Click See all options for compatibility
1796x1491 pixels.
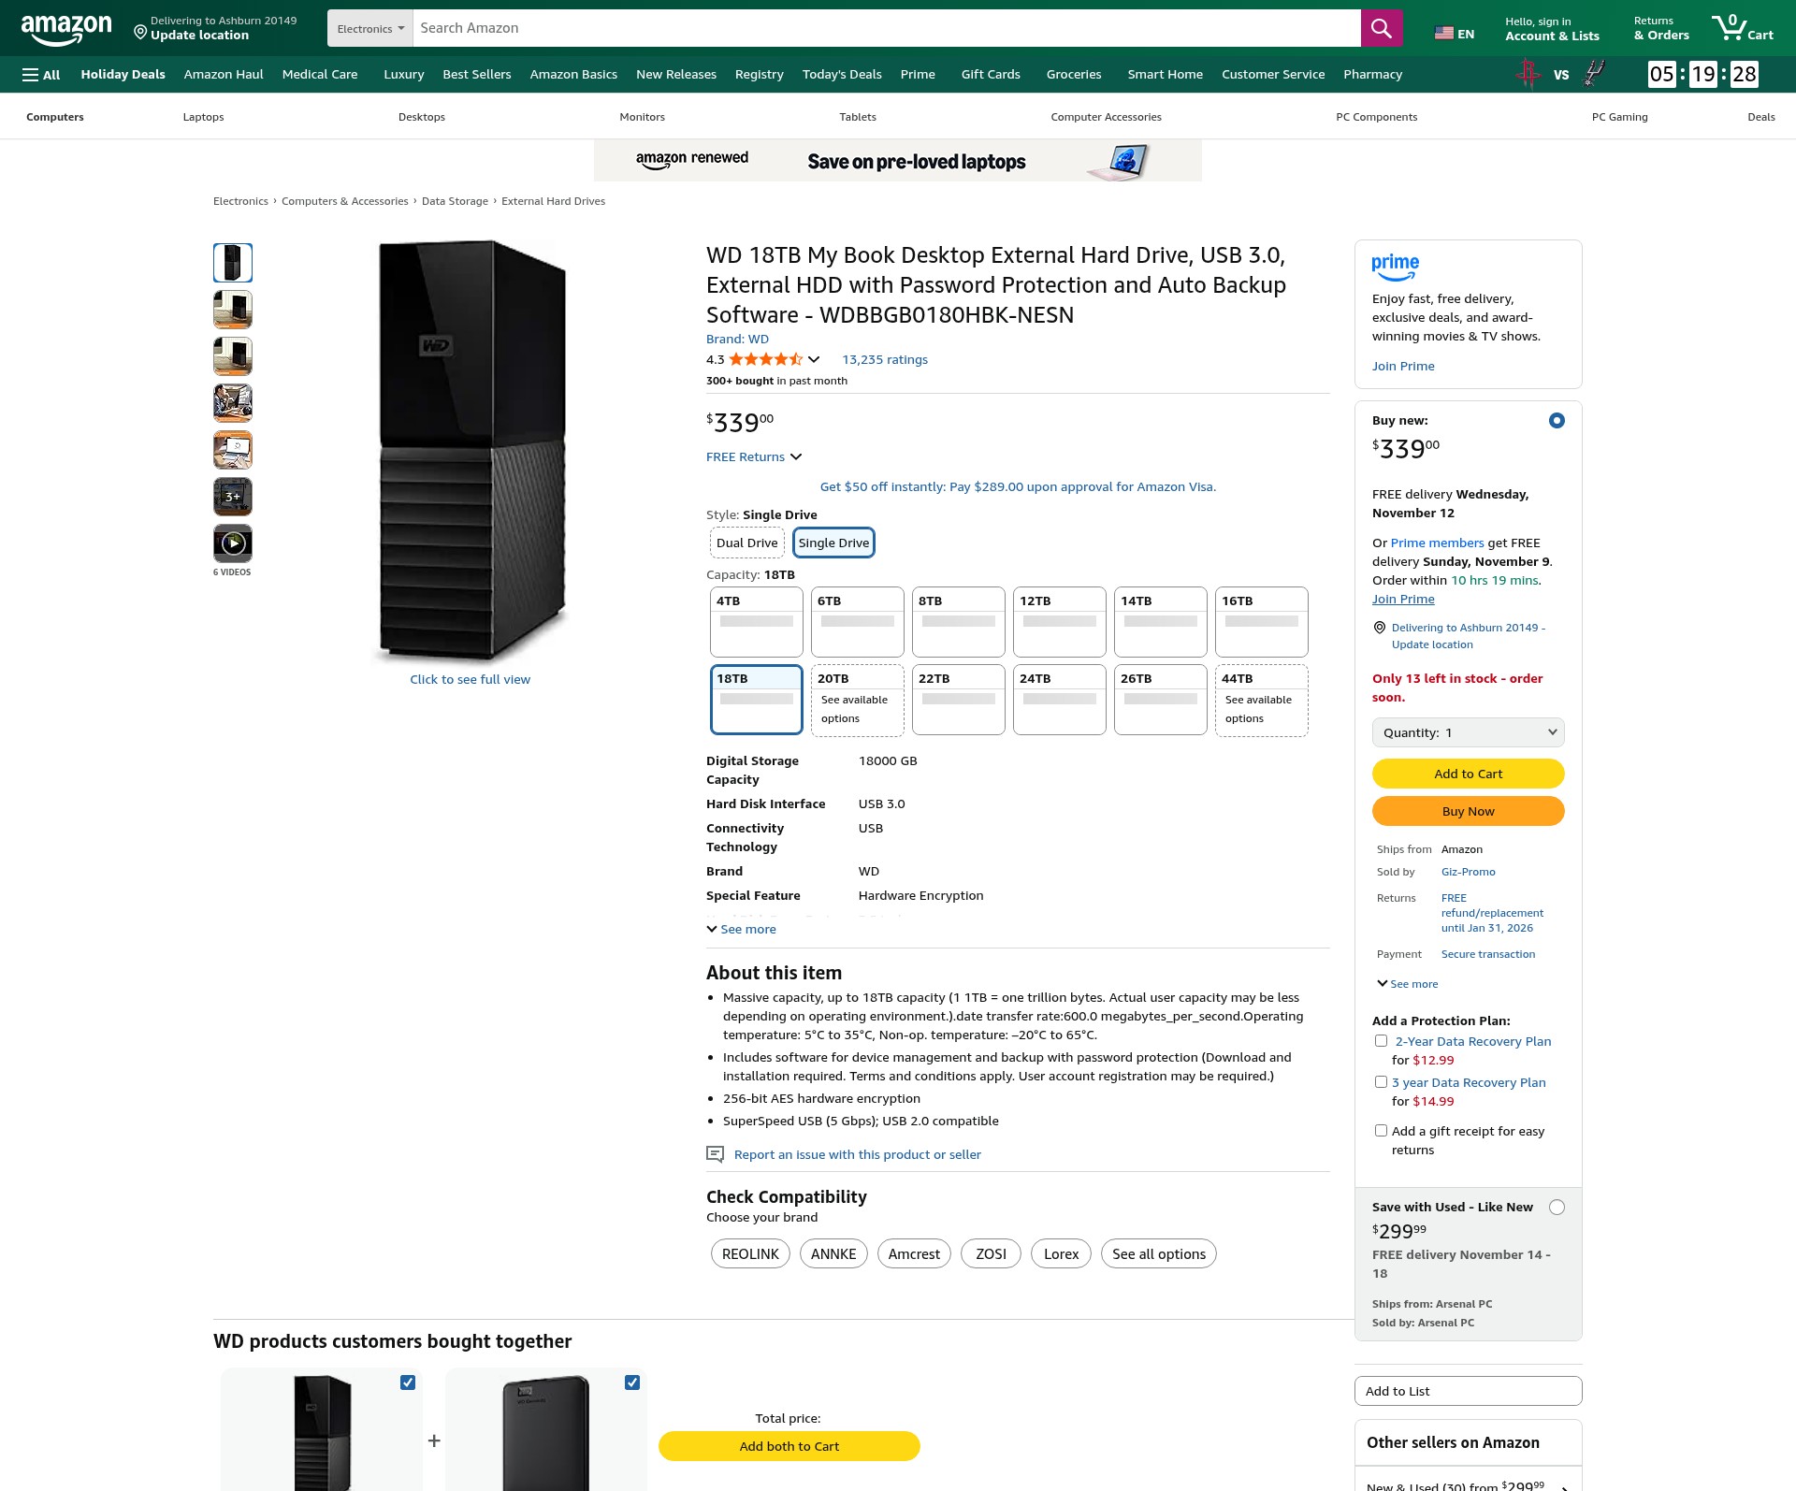(x=1159, y=1254)
